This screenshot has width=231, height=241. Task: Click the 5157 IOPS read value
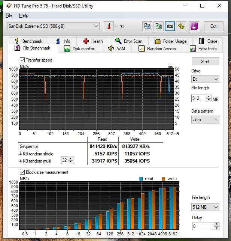click(106, 154)
